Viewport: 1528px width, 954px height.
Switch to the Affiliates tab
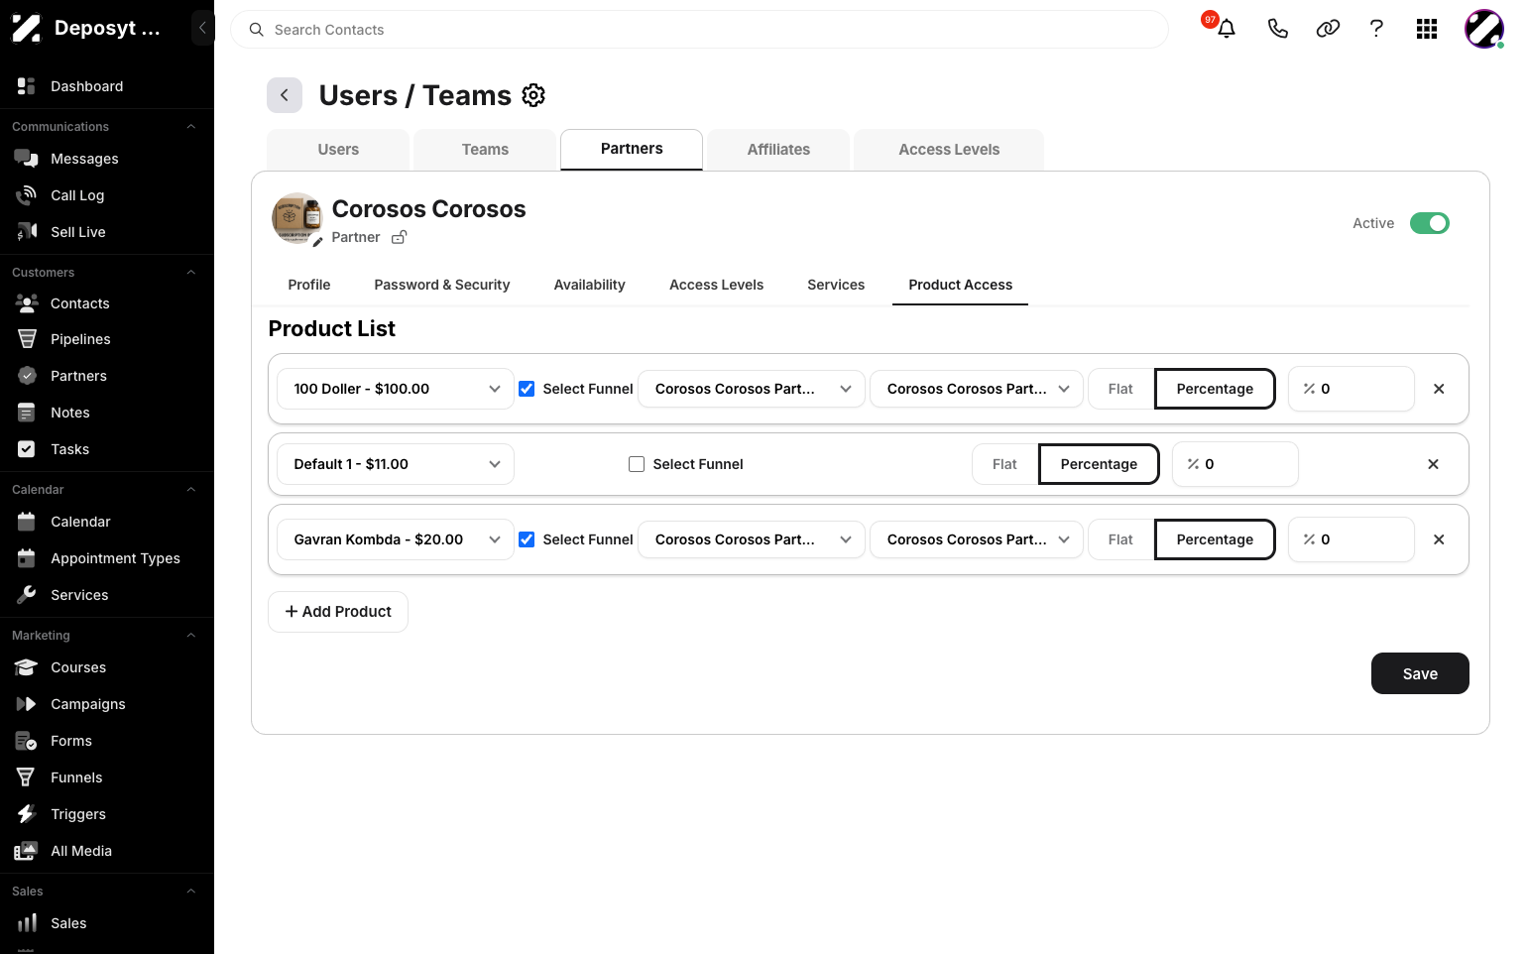778,150
